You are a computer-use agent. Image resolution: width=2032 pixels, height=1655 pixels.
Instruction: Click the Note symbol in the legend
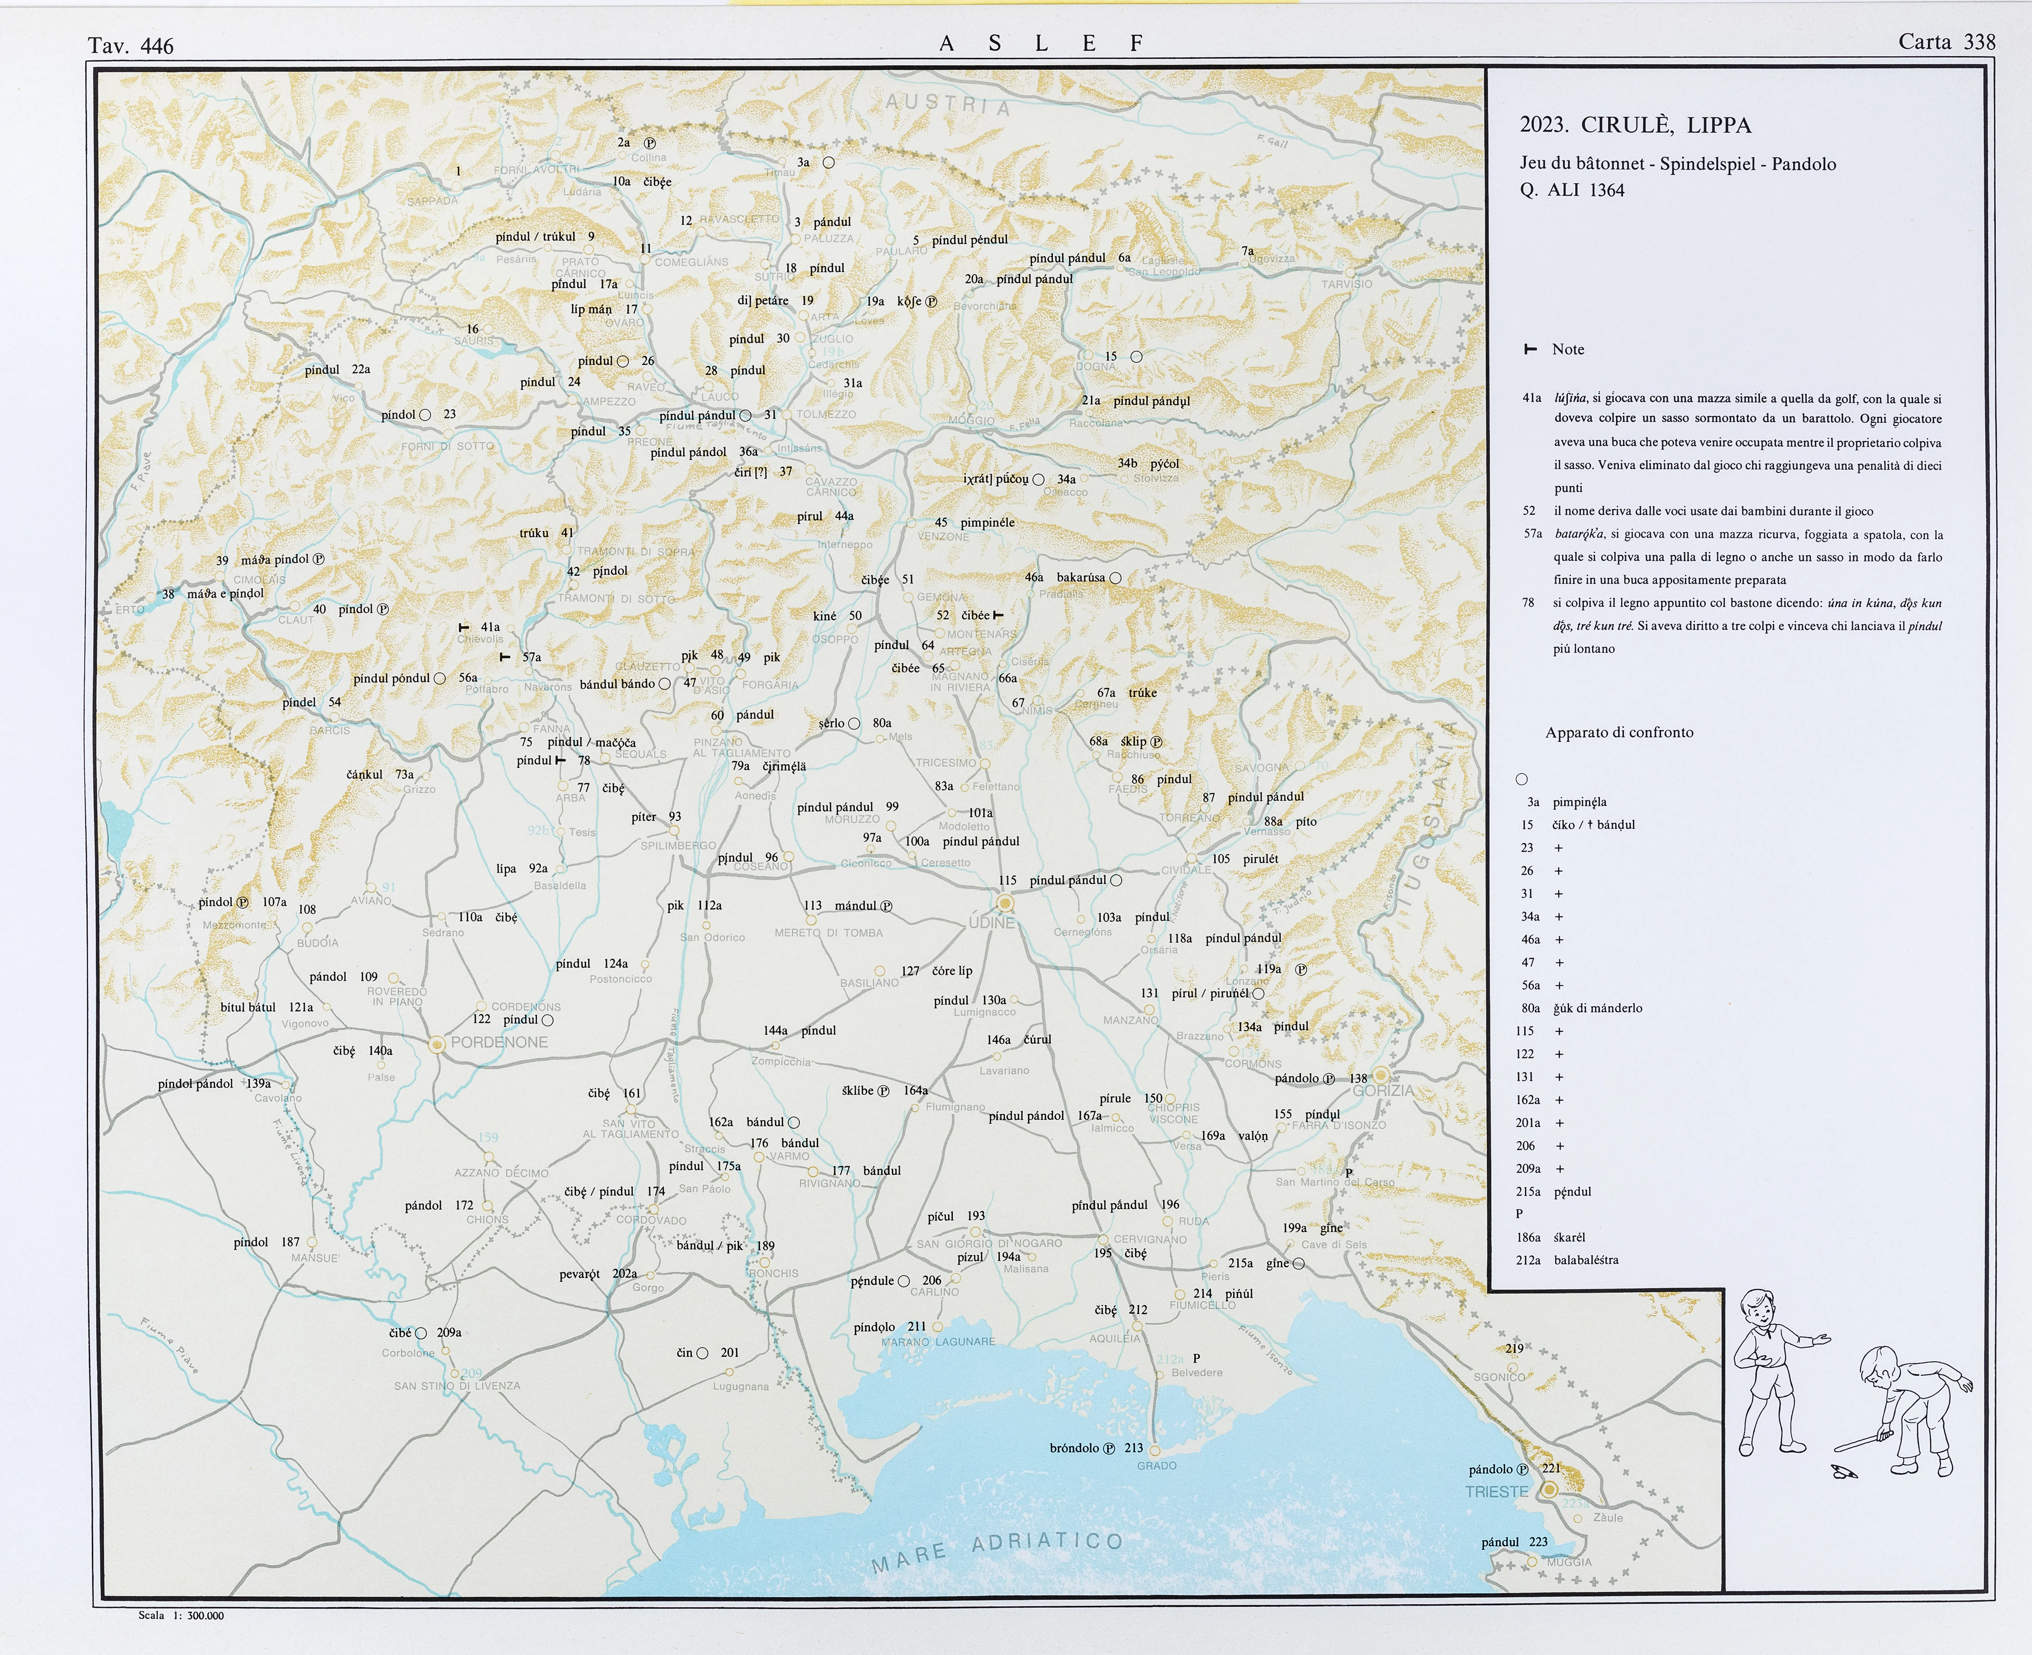[x=1531, y=349]
